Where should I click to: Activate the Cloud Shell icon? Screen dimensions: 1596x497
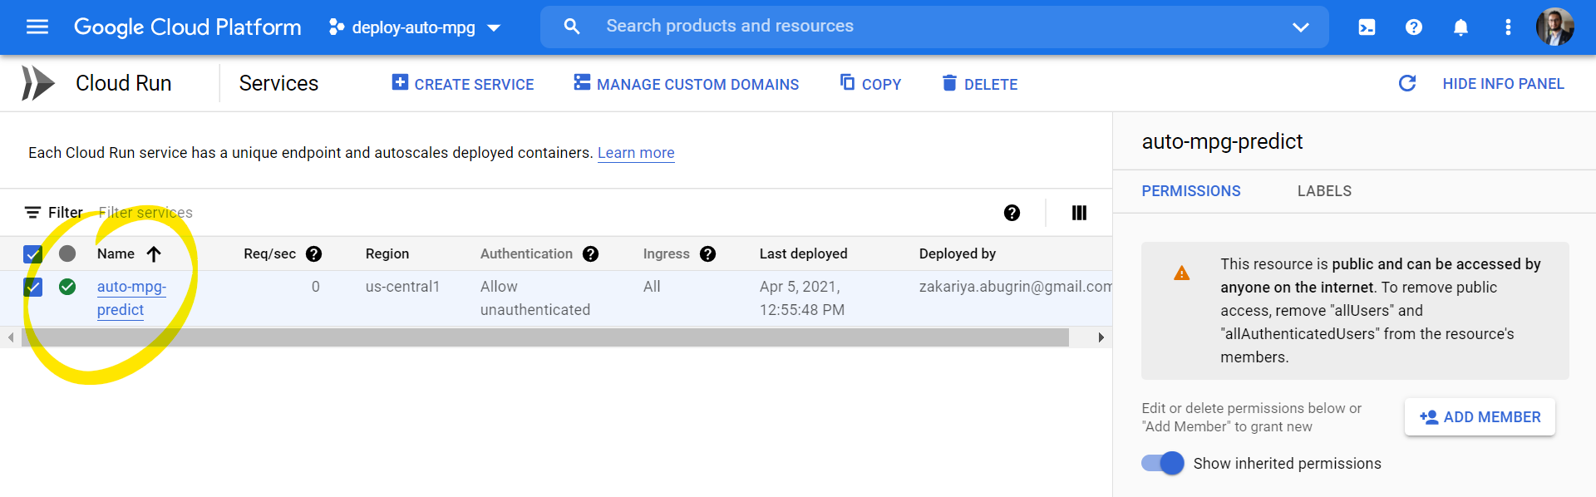[x=1367, y=27]
